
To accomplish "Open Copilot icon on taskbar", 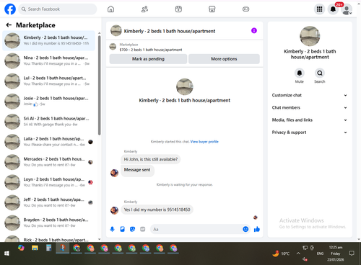I will [21, 248].
